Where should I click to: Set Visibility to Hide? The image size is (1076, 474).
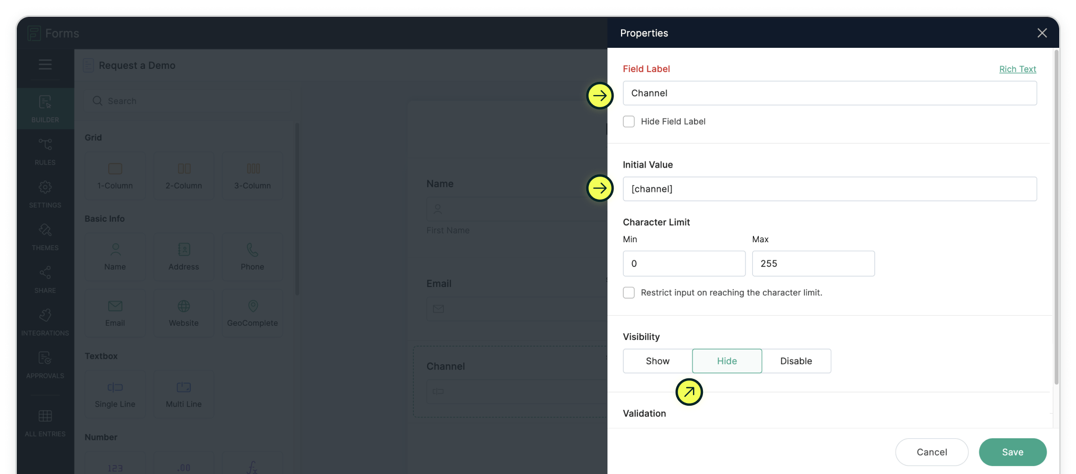tap(727, 361)
